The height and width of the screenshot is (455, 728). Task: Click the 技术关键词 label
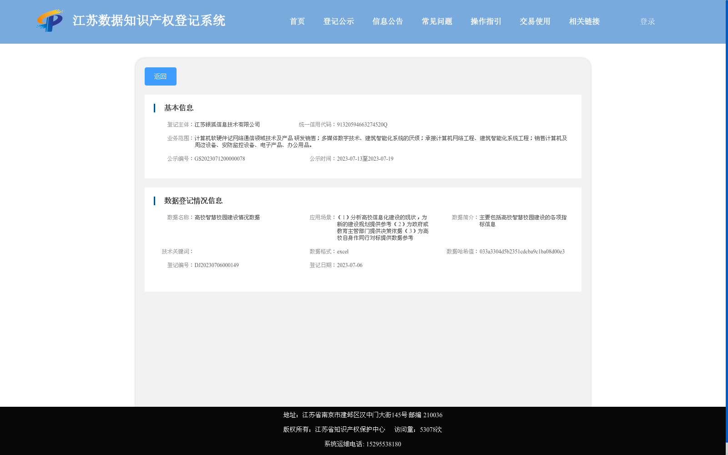[178, 252]
